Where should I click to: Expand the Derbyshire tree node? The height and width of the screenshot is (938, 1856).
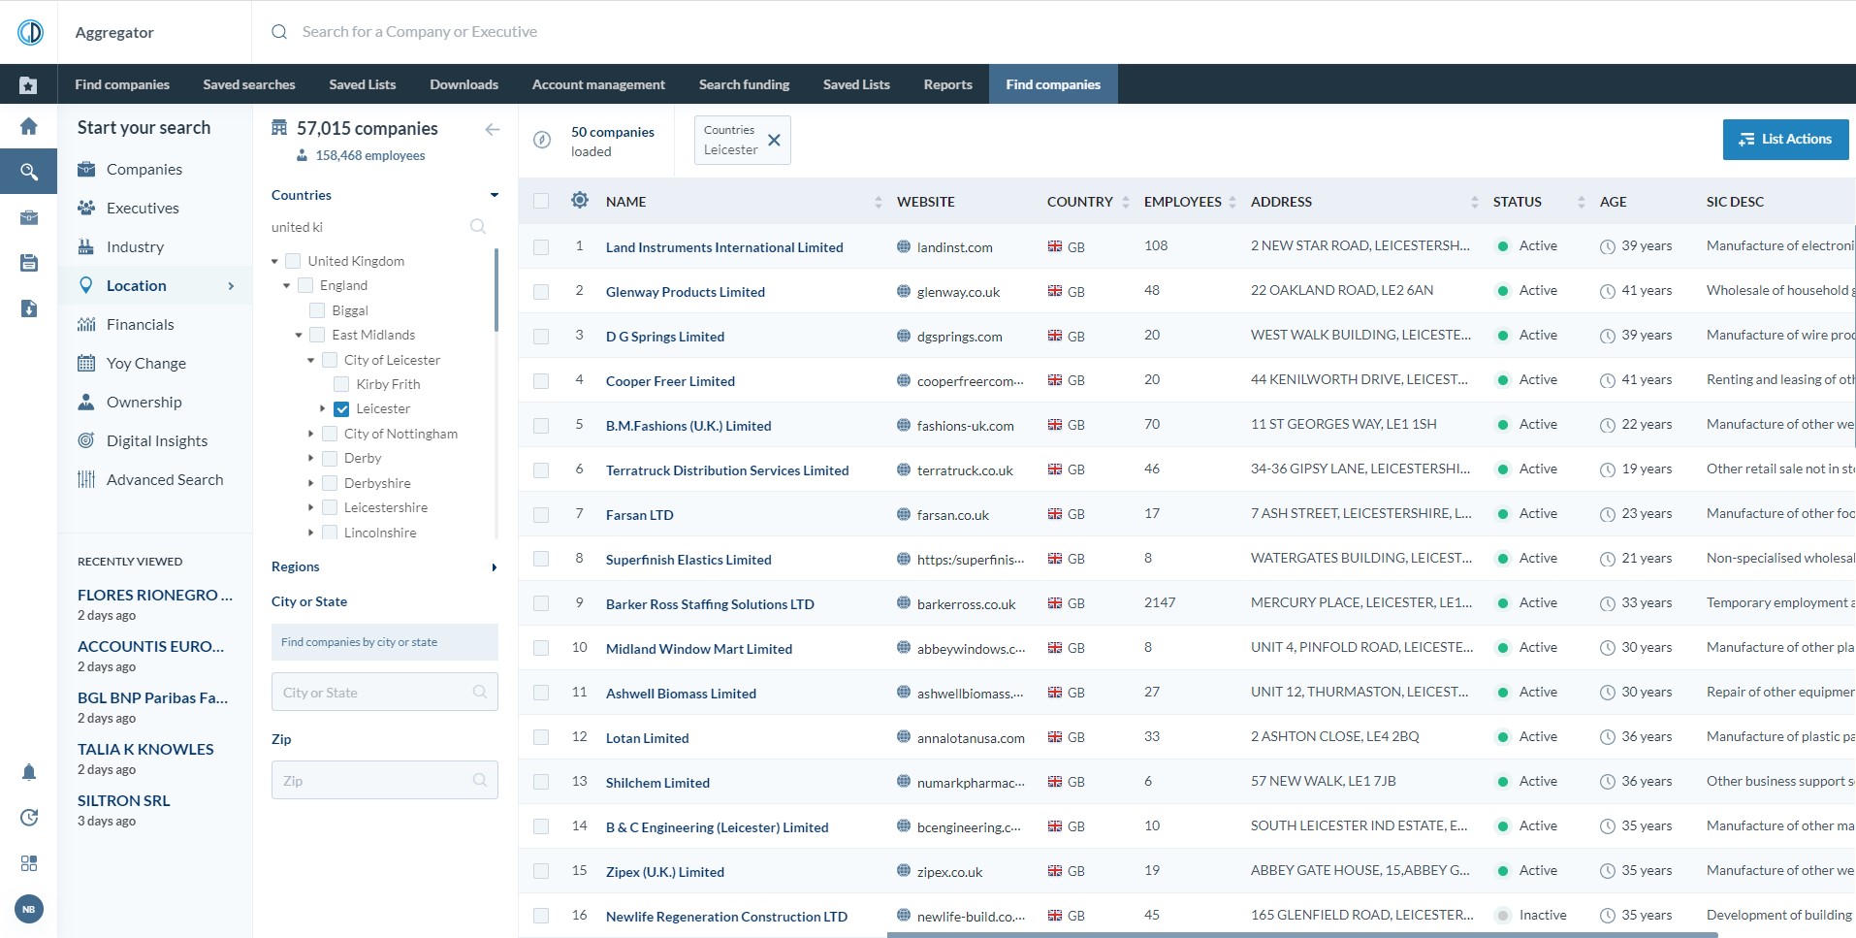(x=311, y=483)
